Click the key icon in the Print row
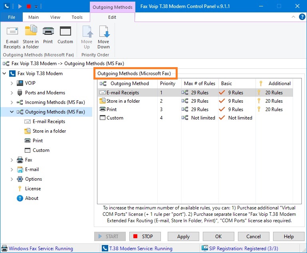 (259, 109)
